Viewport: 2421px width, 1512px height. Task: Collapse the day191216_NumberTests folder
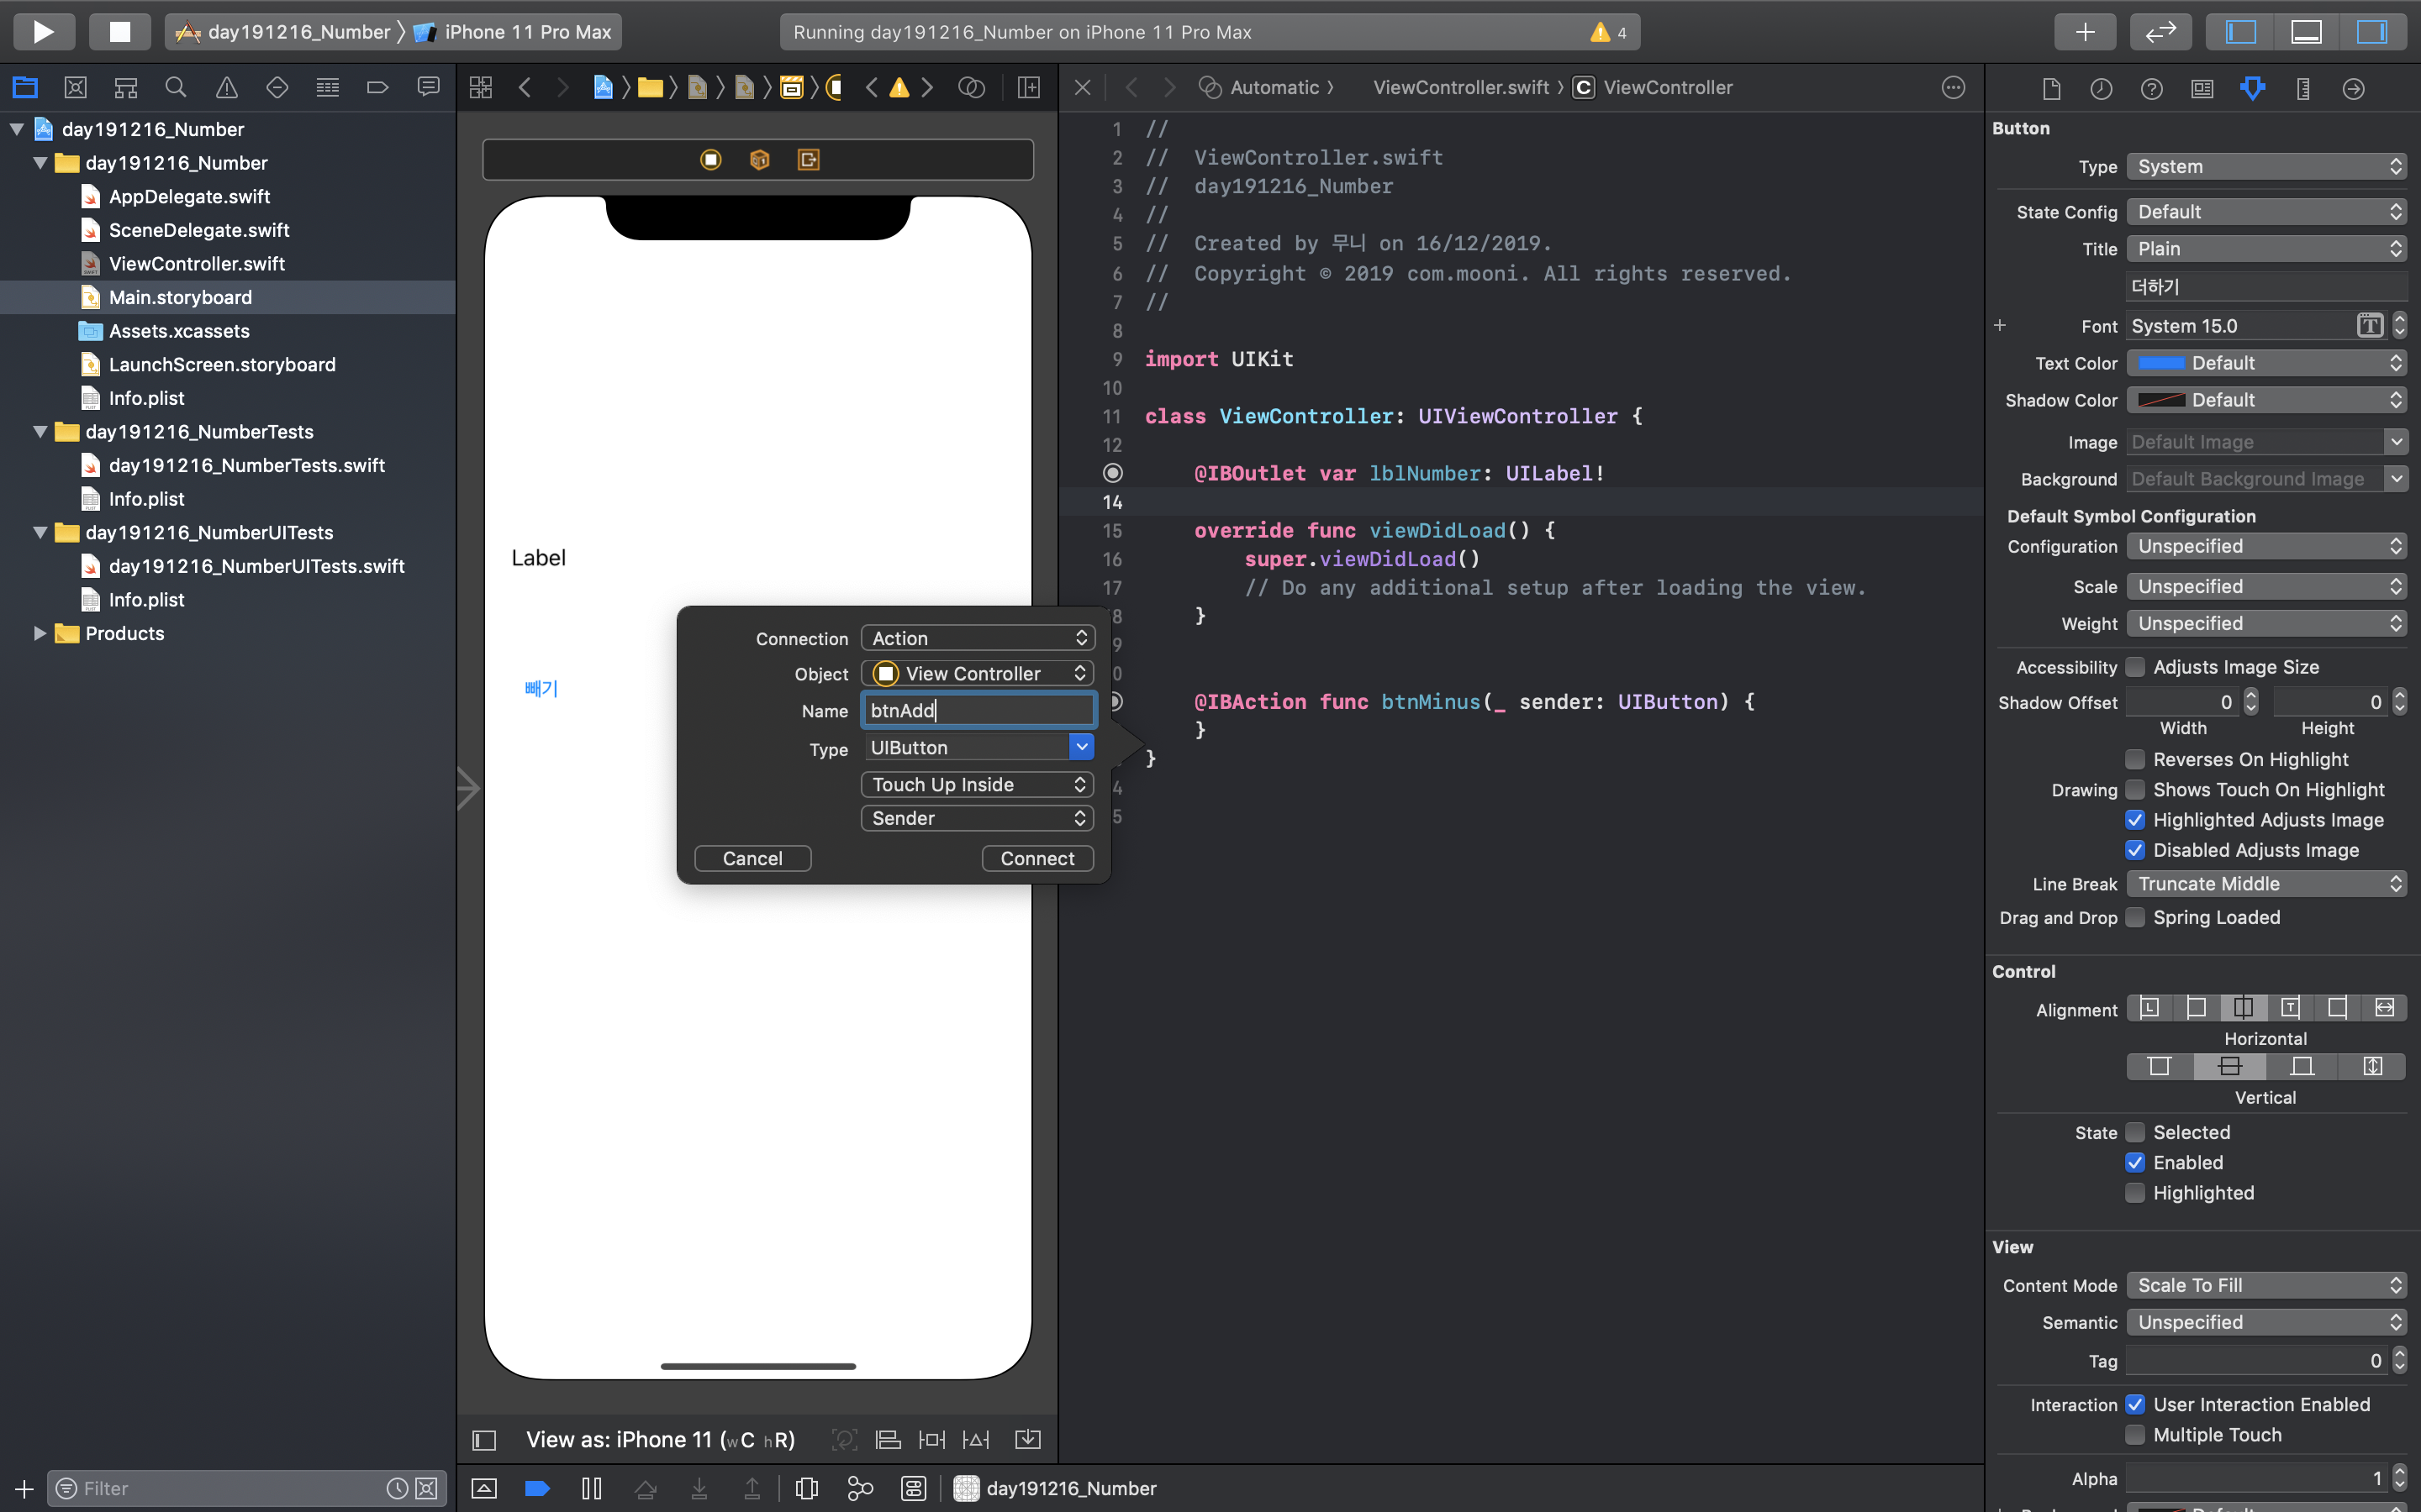pos(40,432)
